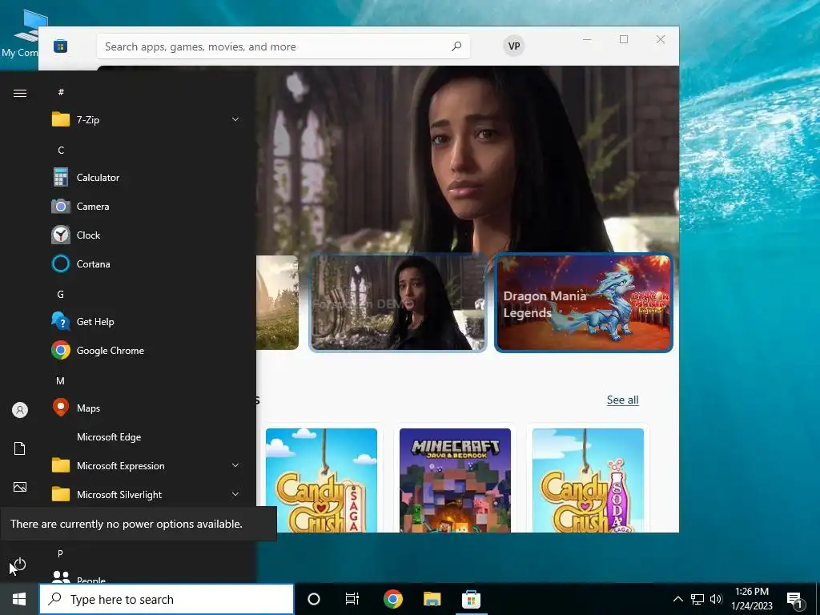Select the Forspoken DEMO carousel thumbnail
Viewport: 820px width, 615px height.
398,303
